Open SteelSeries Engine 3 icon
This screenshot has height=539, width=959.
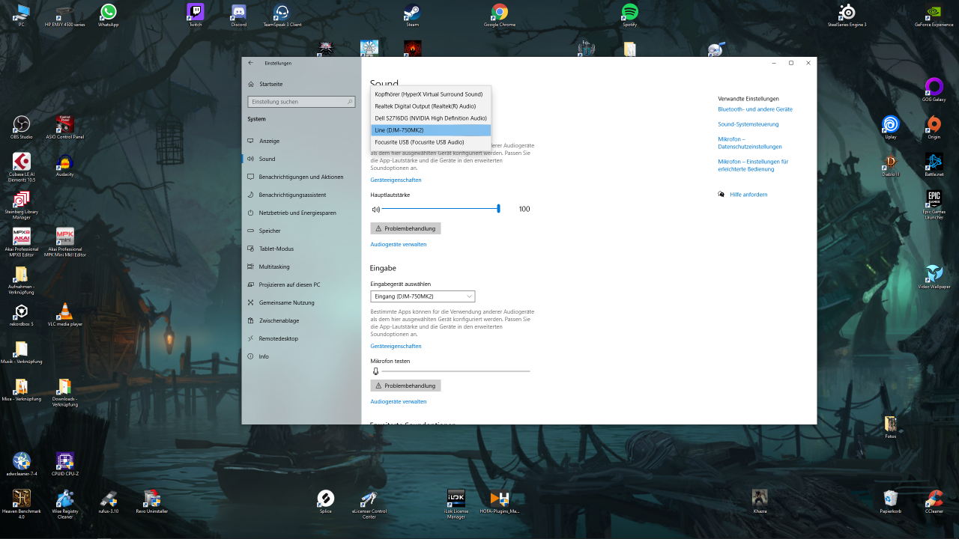tap(847, 15)
